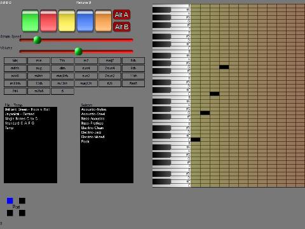
Task: Adjust the Volume slider track
Action: pos(76,52)
